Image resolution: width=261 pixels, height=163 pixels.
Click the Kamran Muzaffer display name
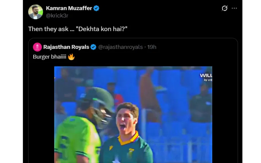point(69,8)
